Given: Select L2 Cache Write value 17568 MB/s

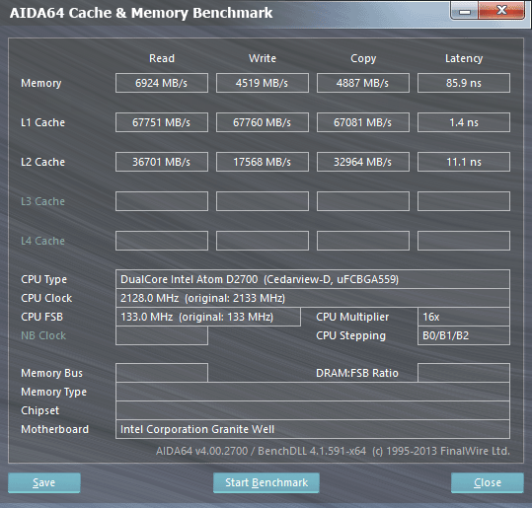Looking at the screenshot, I should pyautogui.click(x=263, y=162).
